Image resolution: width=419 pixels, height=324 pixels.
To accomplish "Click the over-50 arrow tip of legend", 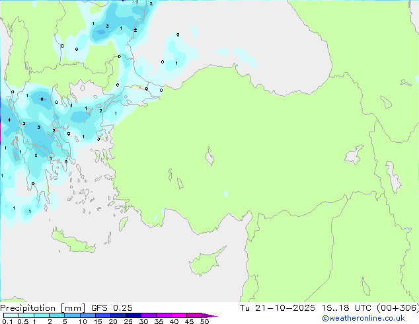I will tap(209, 315).
